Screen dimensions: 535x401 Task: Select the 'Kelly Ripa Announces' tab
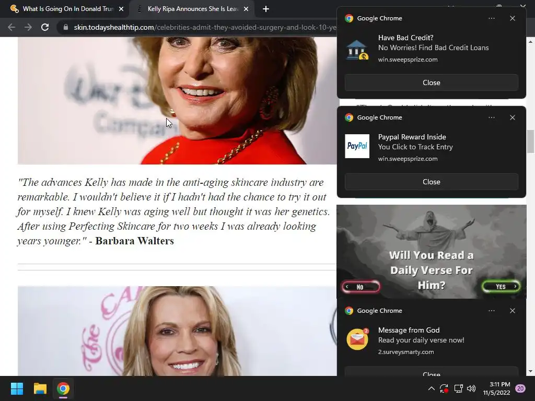[192, 9]
